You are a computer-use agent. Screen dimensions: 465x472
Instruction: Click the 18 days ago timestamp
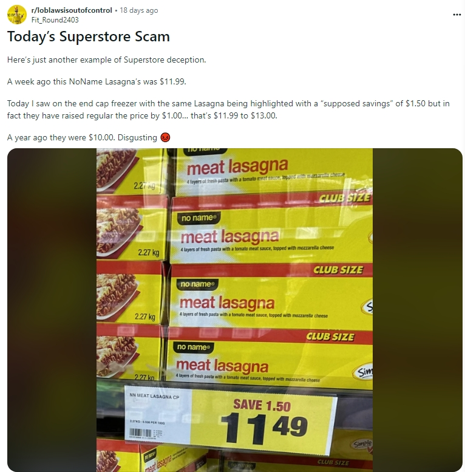pos(138,10)
